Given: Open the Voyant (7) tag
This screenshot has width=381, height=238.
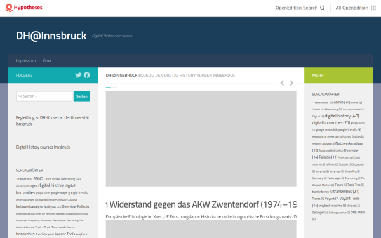Looking at the screenshot, I should (x=331, y=199).
